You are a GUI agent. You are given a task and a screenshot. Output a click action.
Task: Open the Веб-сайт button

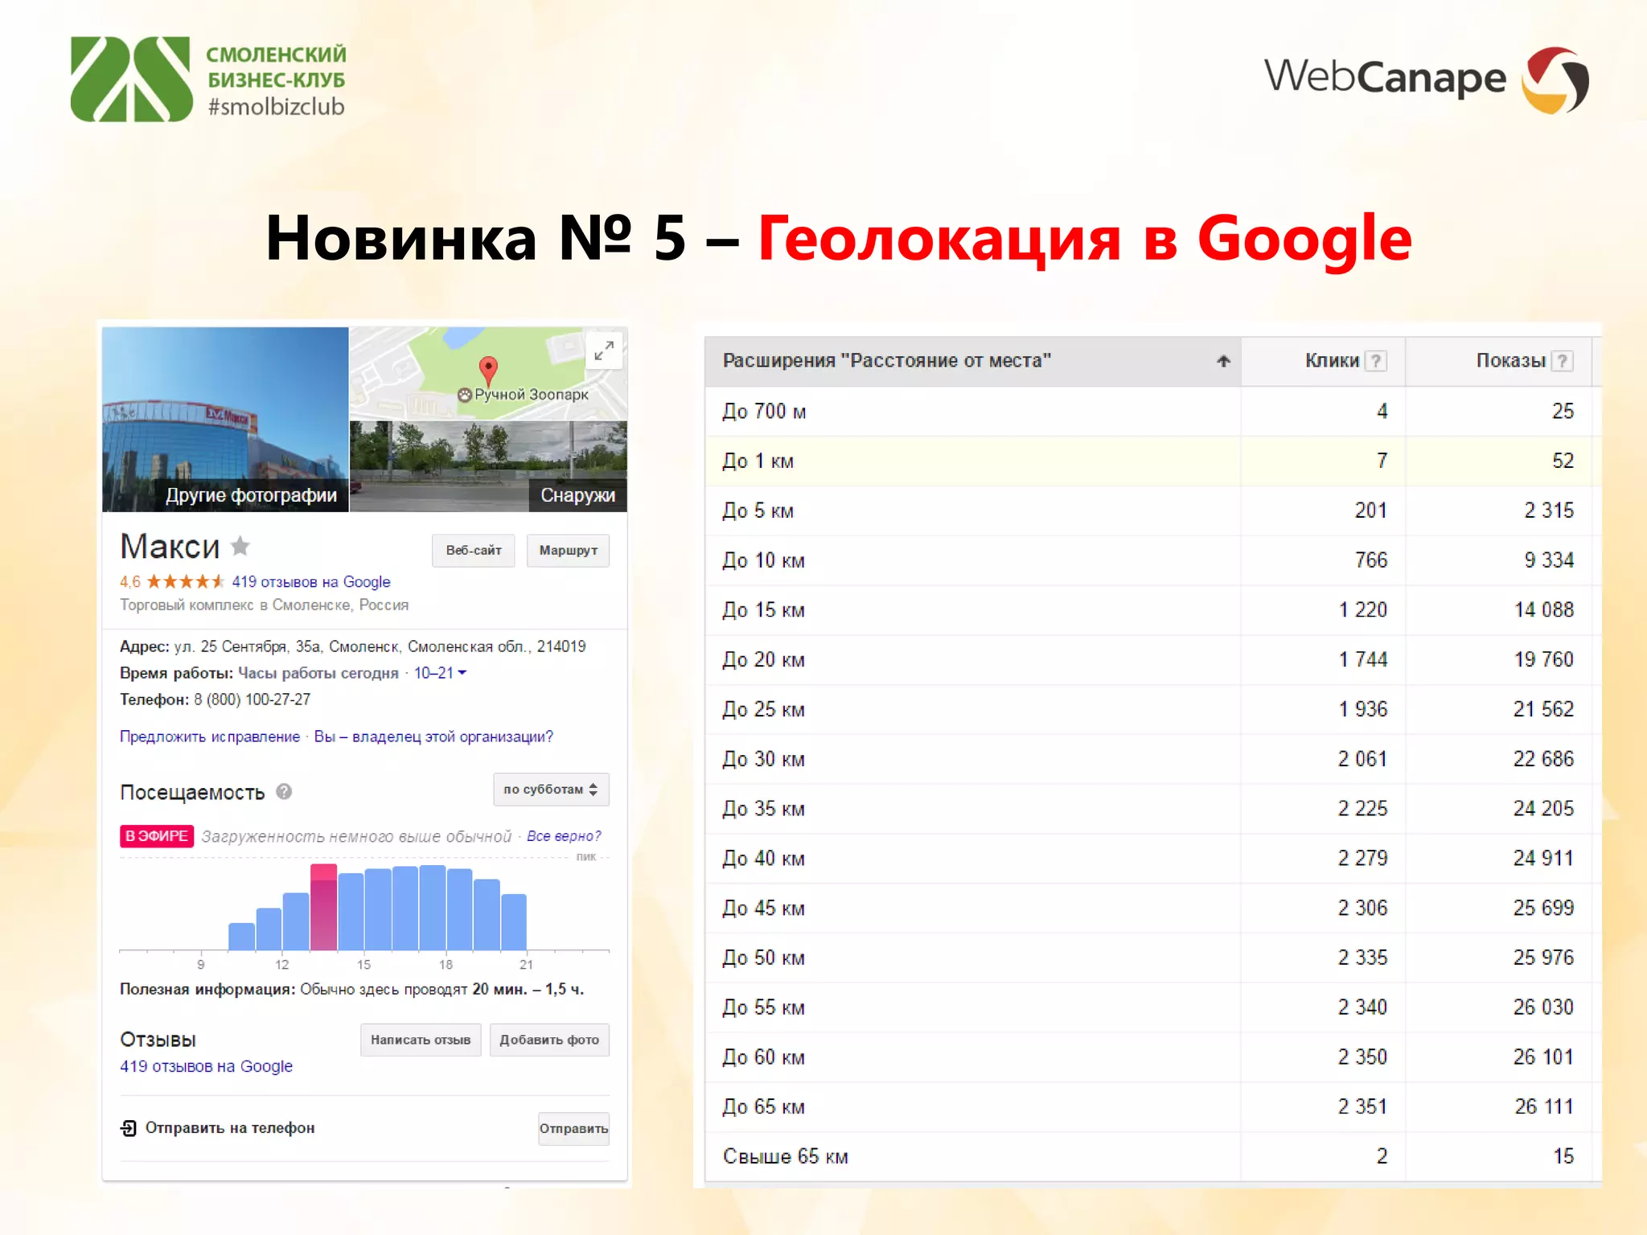click(474, 551)
